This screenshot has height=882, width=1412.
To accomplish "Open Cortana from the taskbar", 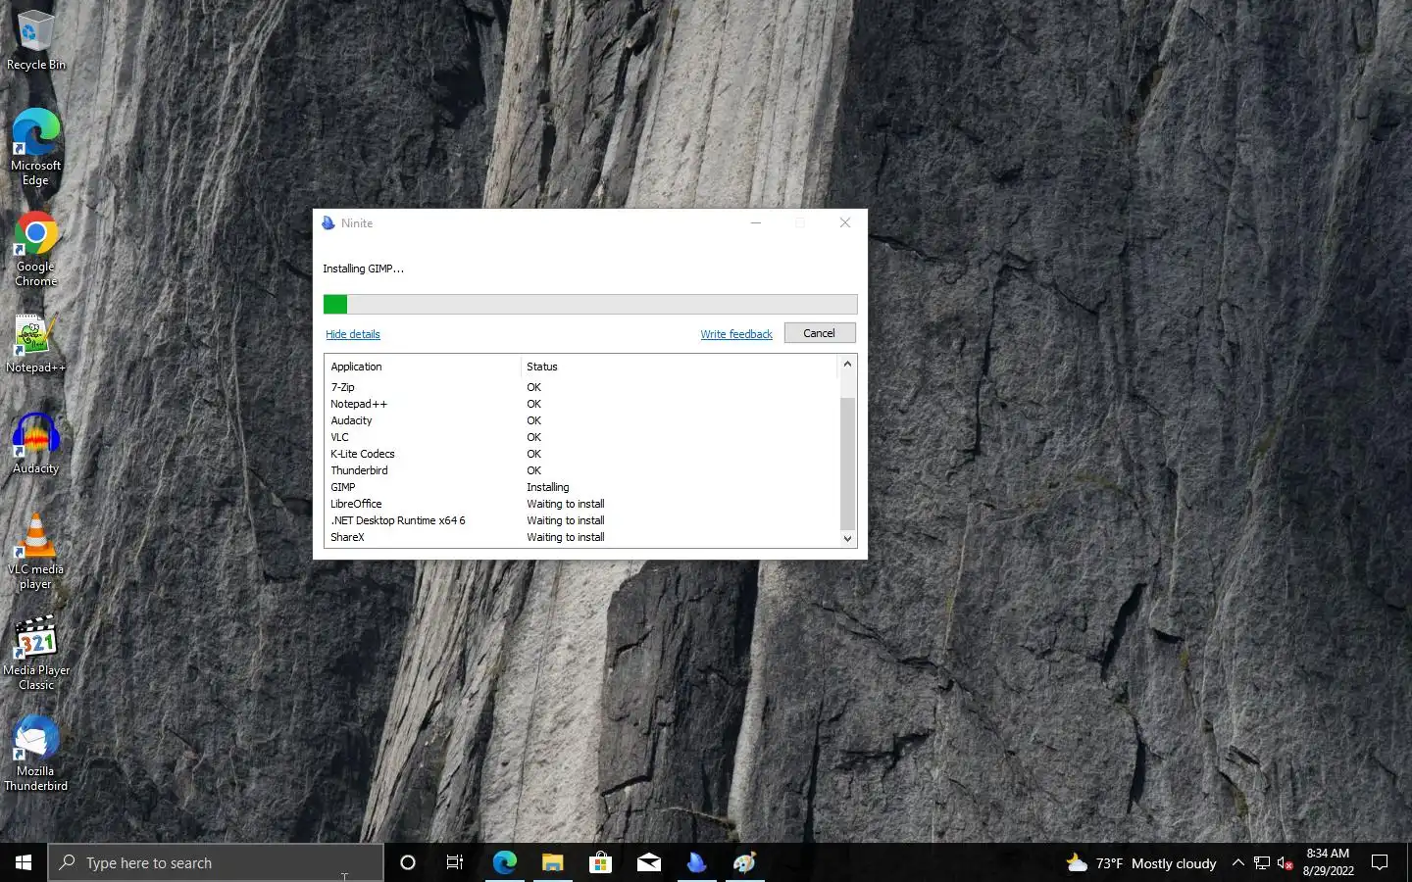I will pos(408,862).
